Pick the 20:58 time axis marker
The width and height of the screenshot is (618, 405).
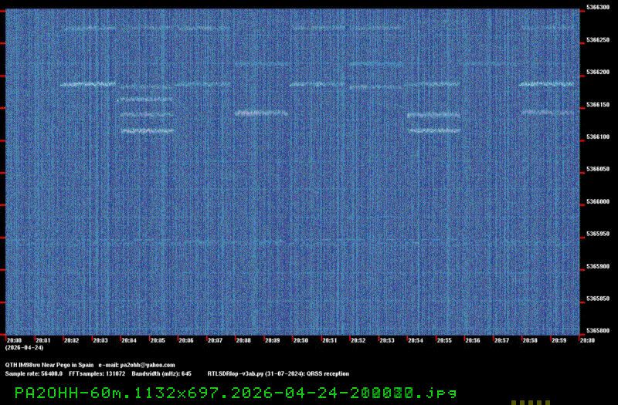point(530,340)
